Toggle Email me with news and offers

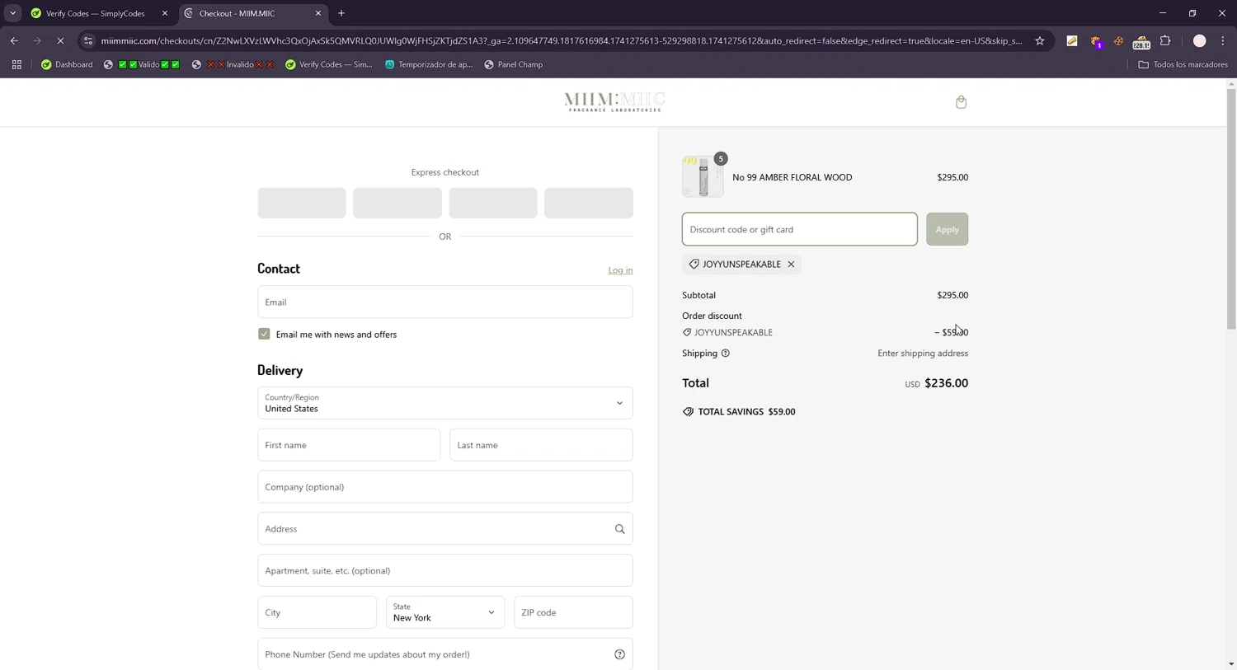point(264,335)
